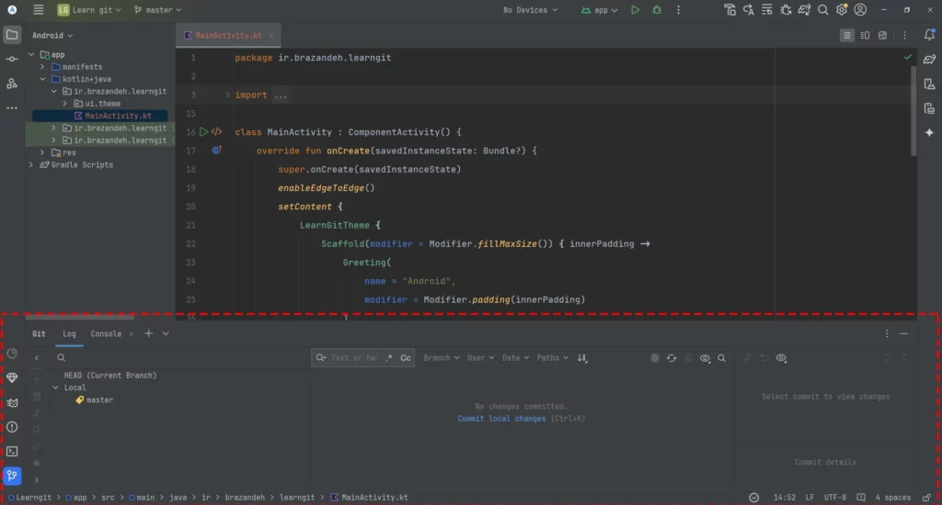942x505 pixels.
Task: Open Search Everywhere magnifier in top toolbar
Action: click(823, 9)
